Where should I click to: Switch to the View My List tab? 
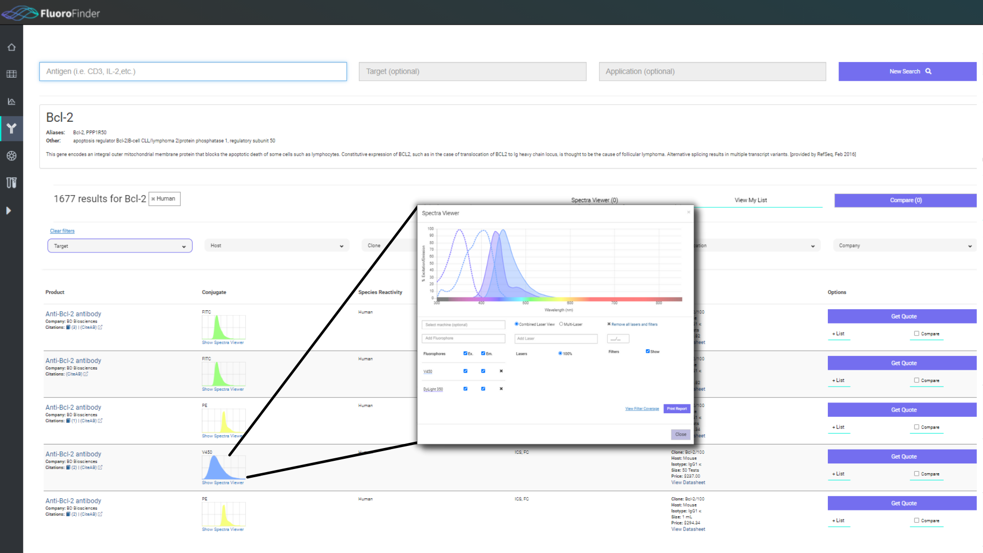tap(751, 200)
